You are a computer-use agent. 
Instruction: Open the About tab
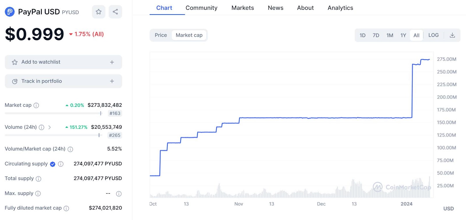305,8
